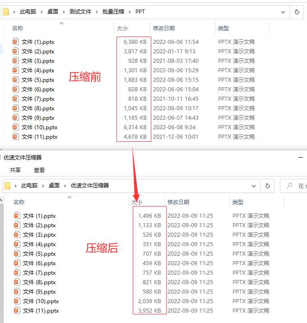Expand chevron after 桌面 in PPT window path

tap(64, 12)
